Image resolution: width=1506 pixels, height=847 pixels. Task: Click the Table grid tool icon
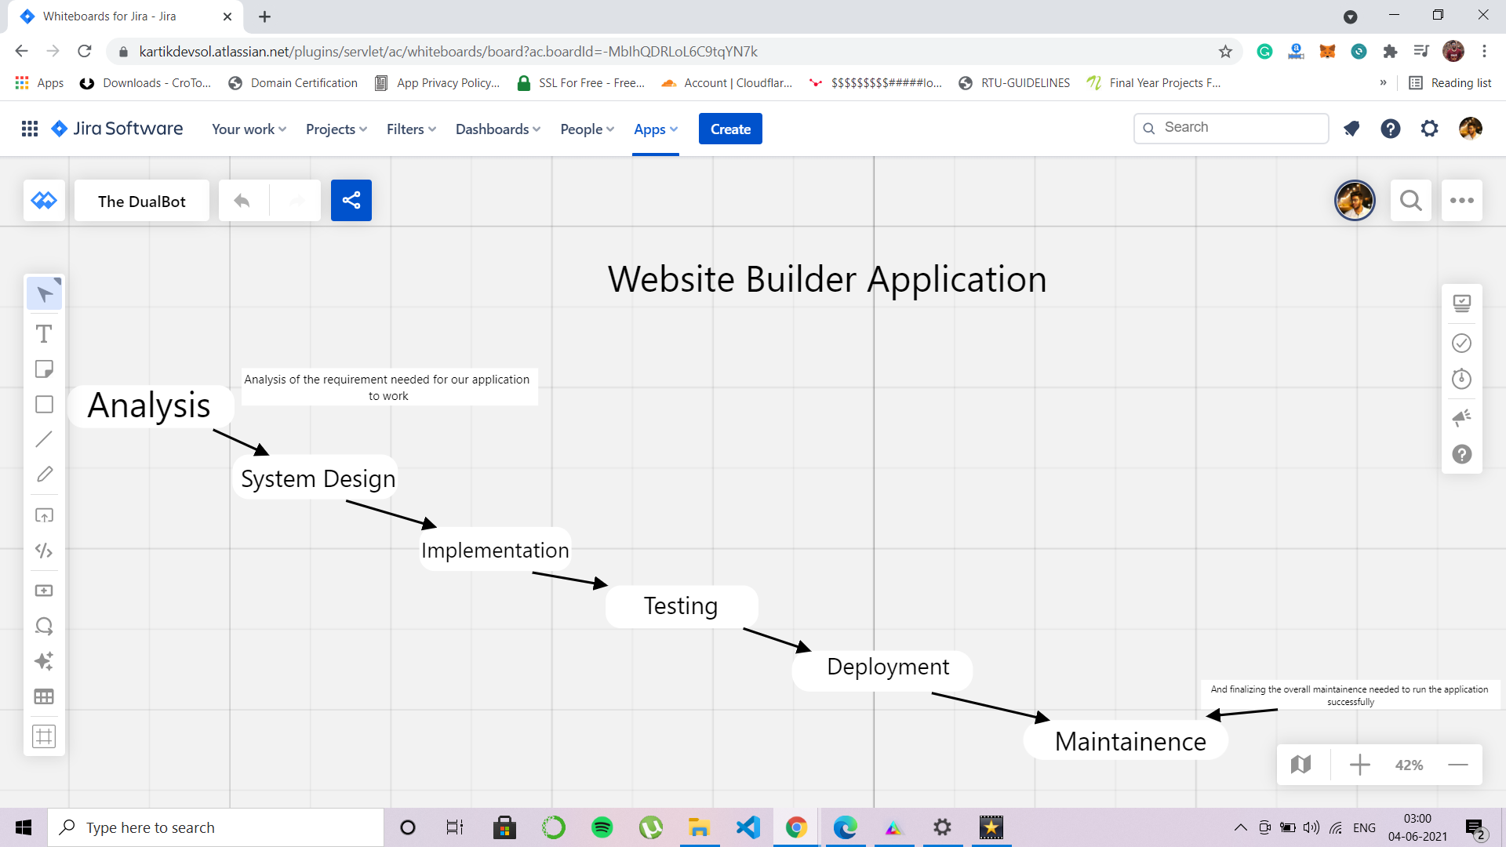(x=44, y=696)
